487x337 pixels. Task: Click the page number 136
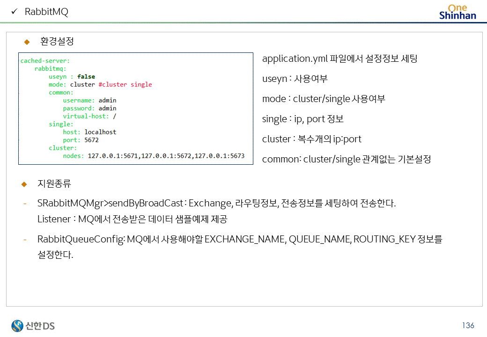pos(468,325)
